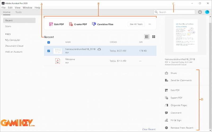The image size is (212, 132).
Task: Click the Export PDF icon
Action: tap(166, 98)
